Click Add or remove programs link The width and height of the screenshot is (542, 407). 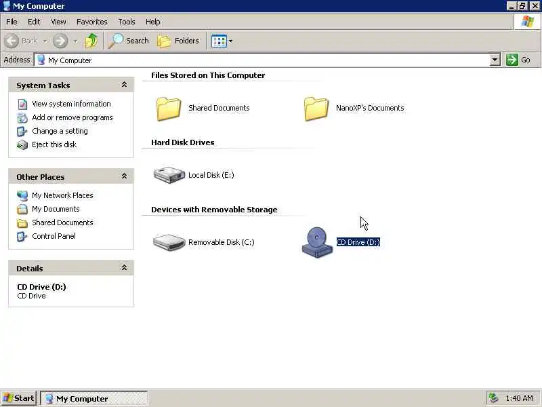click(72, 117)
